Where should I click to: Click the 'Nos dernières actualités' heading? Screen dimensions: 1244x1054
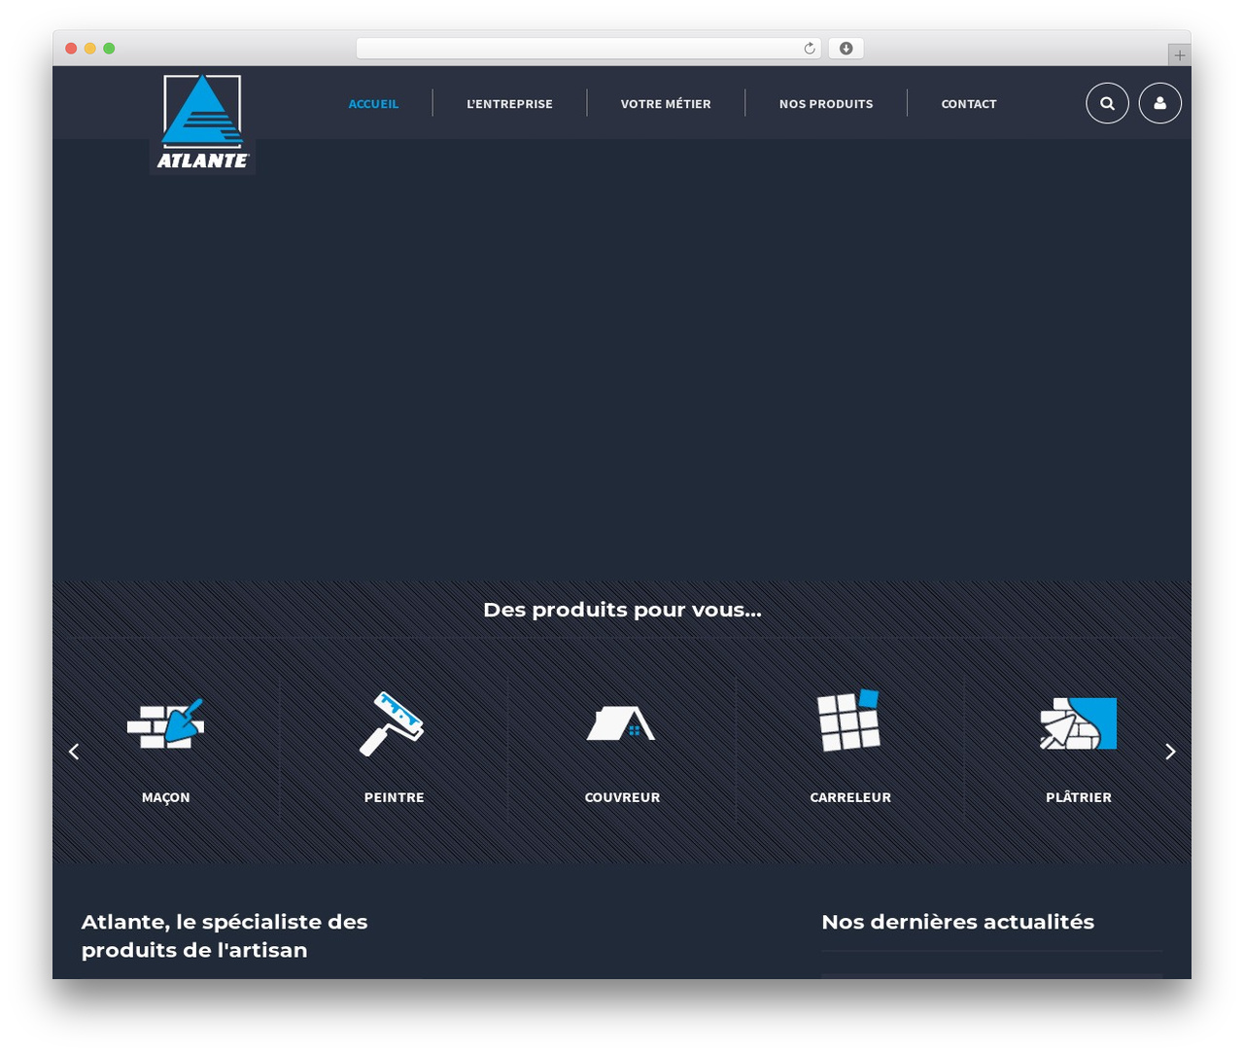(x=957, y=922)
